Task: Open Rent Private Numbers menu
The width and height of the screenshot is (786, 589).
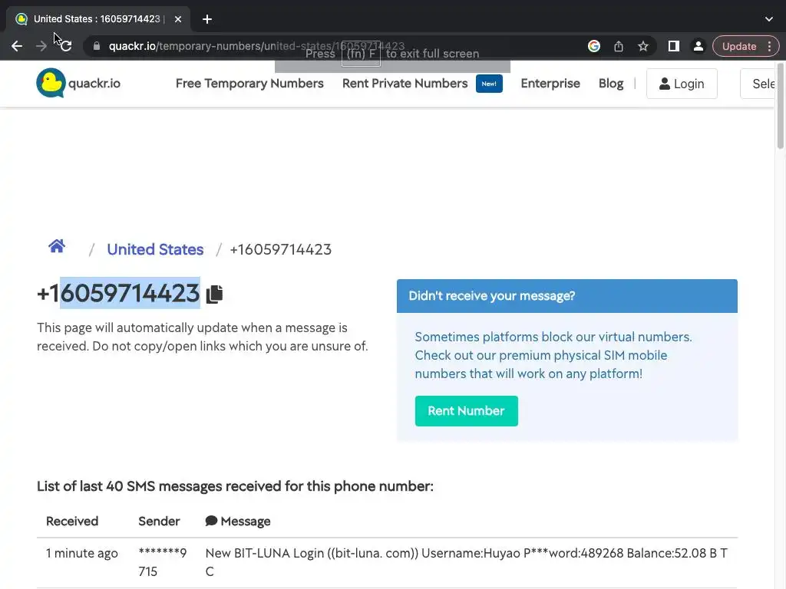Action: point(405,84)
